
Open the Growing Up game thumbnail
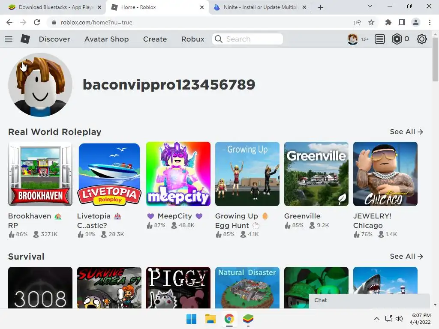tap(247, 174)
